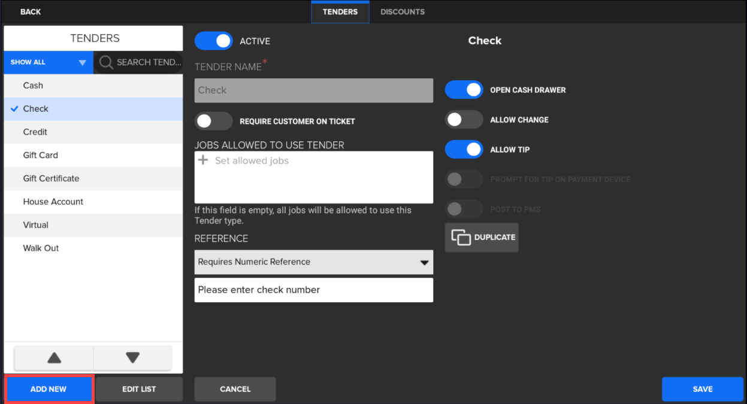This screenshot has height=404, width=747.
Task: Click the plus icon for allowed jobs
Action: pos(203,160)
